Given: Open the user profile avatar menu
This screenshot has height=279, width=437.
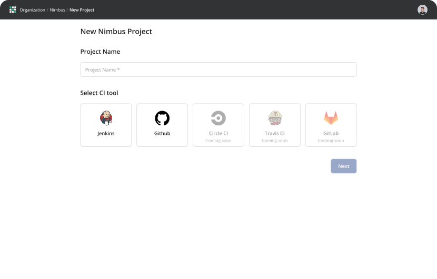Looking at the screenshot, I should [x=422, y=9].
